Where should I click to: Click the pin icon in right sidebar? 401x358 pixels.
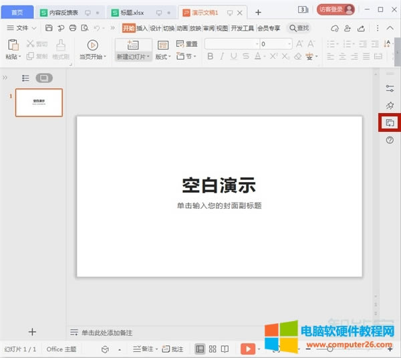[390, 106]
